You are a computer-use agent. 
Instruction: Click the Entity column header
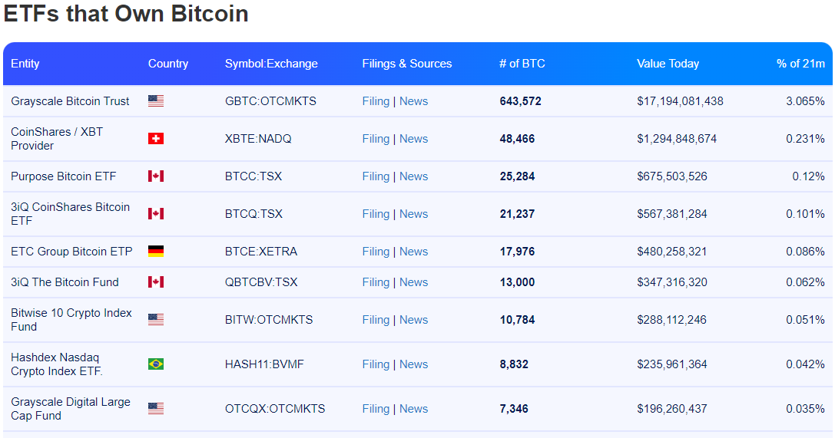(x=25, y=64)
